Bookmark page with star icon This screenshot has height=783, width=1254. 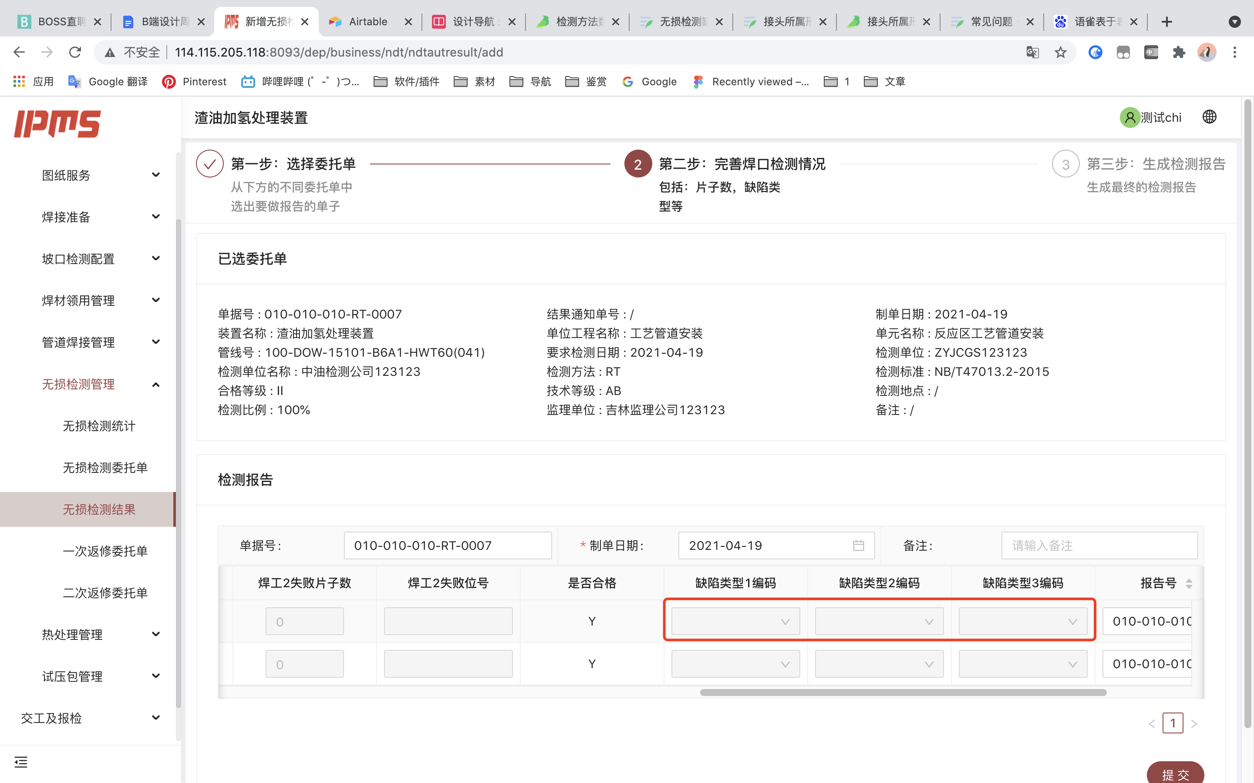[1060, 52]
